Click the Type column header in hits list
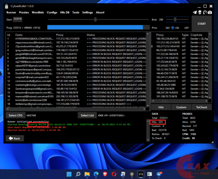This screenshot has height=179, width=218. click(185, 35)
